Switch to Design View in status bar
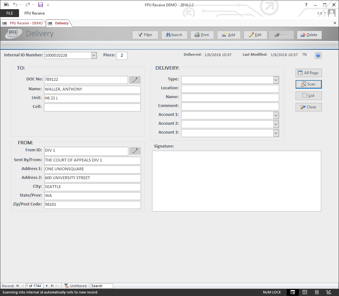Image resolution: width=339 pixels, height=296 pixels. (x=329, y=292)
